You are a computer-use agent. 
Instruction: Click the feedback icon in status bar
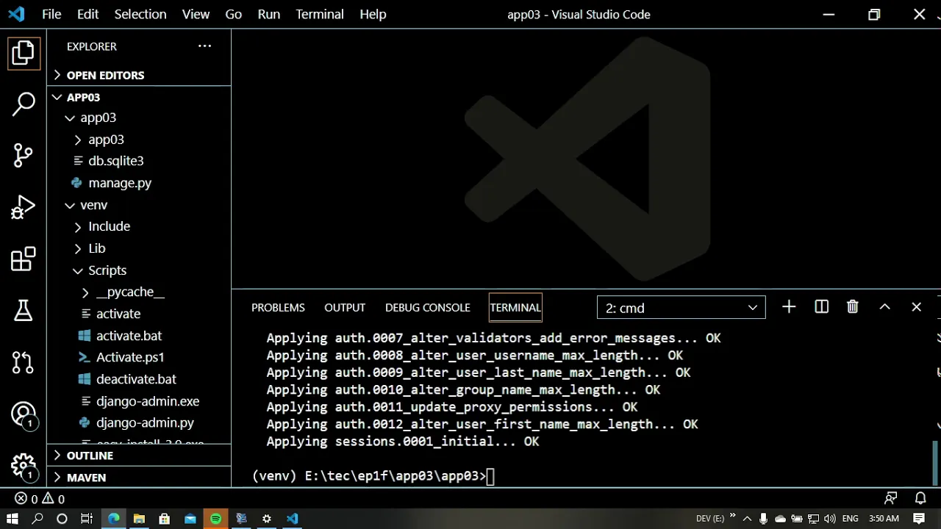(891, 499)
